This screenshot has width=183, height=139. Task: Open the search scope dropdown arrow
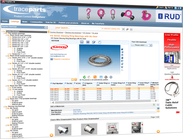click(123, 29)
